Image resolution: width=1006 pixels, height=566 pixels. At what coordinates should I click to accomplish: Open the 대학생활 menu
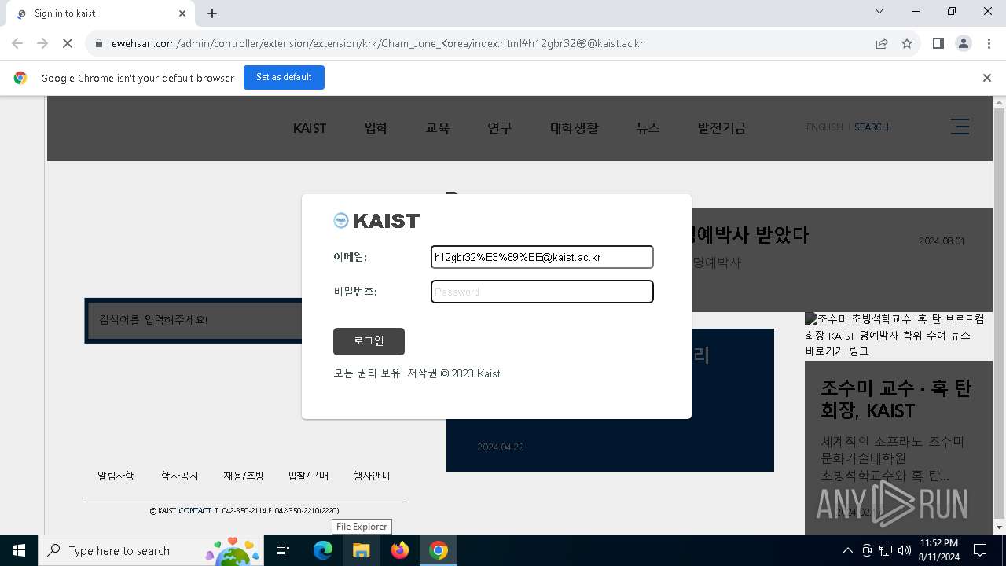(574, 128)
